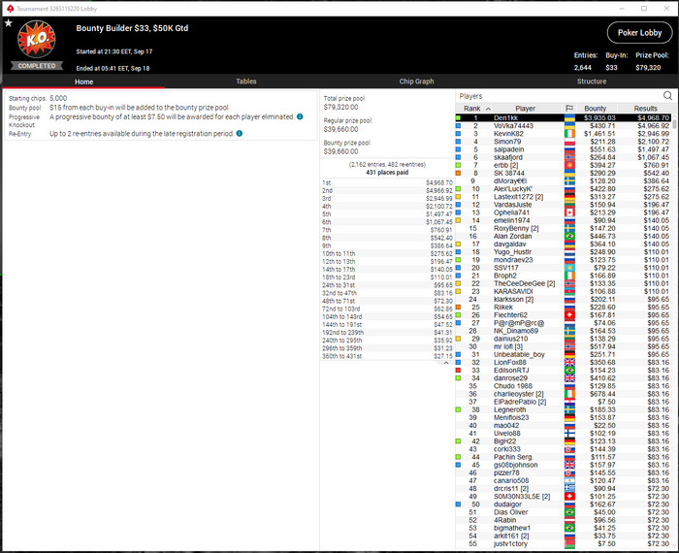Select player row S0M30N33L5E [2]
The height and width of the screenshot is (553, 679).
coord(563,497)
